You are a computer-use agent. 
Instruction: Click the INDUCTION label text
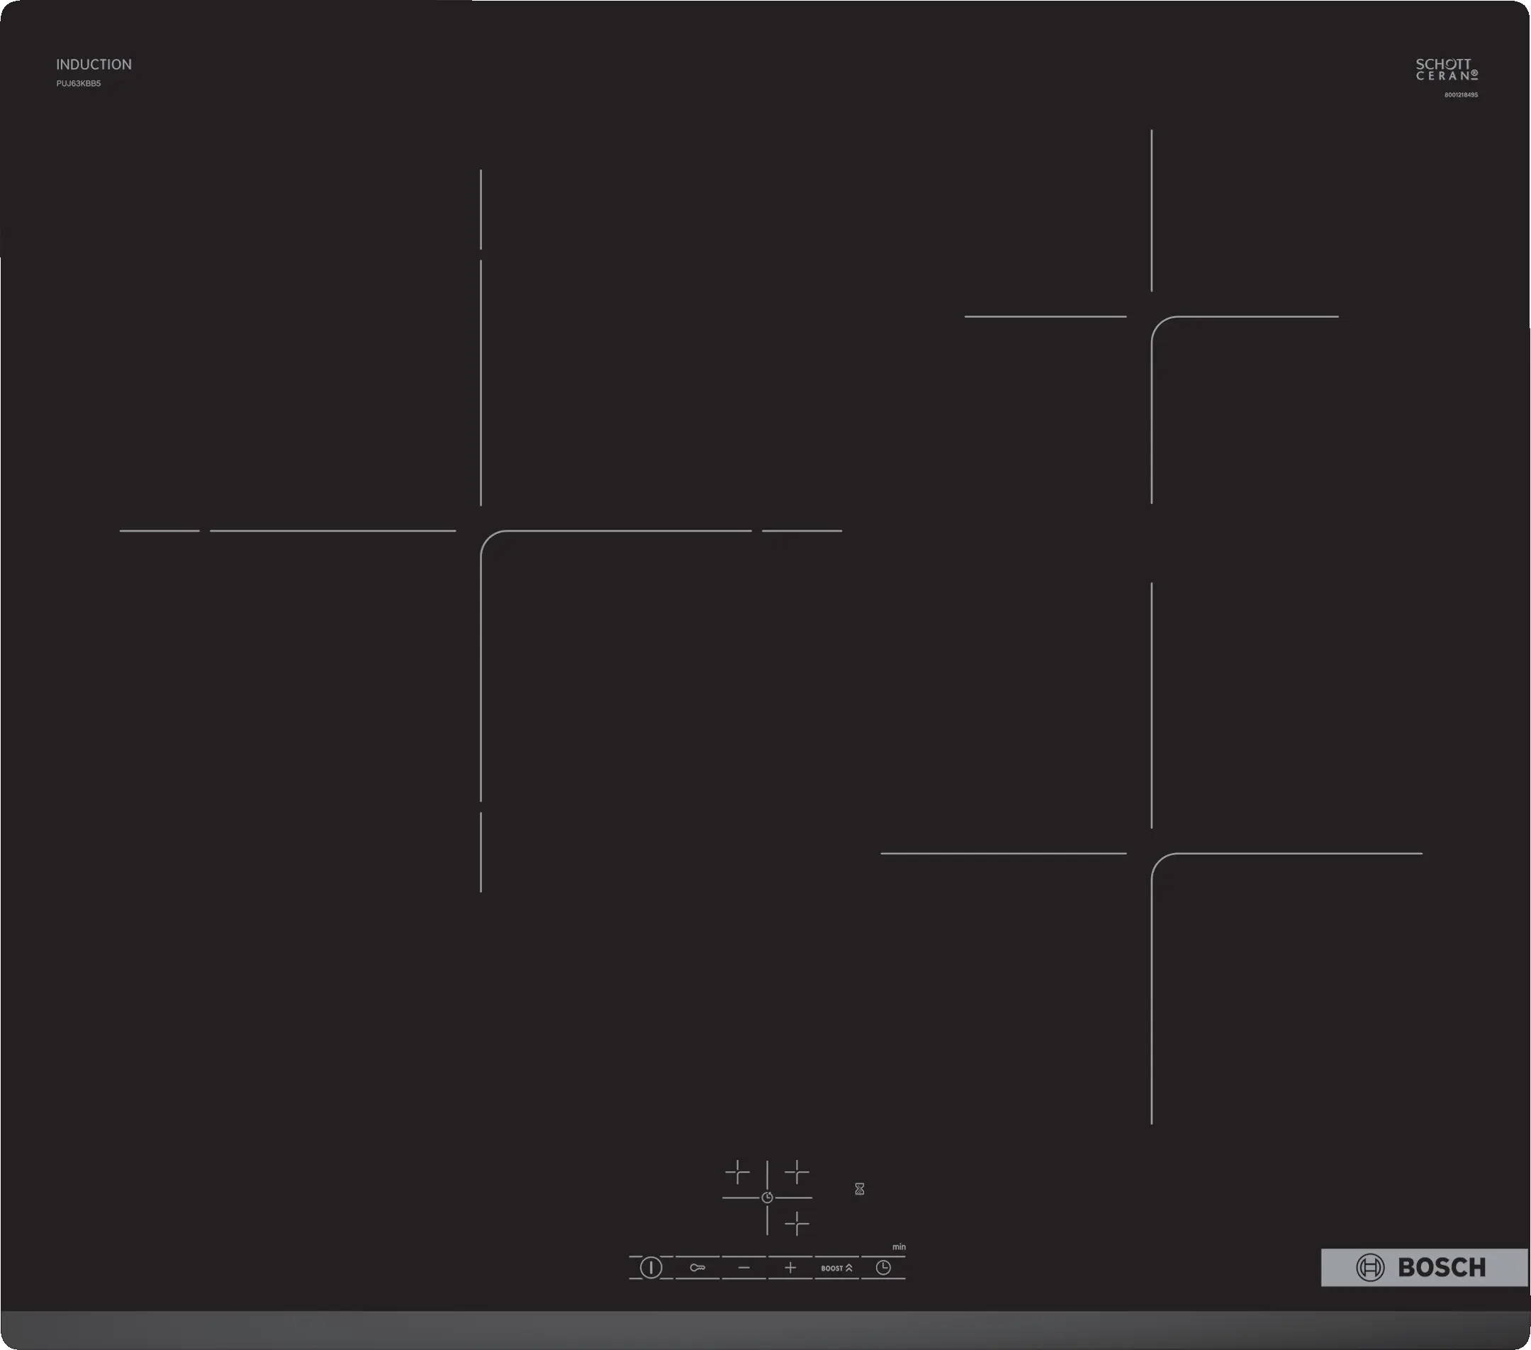[x=94, y=65]
